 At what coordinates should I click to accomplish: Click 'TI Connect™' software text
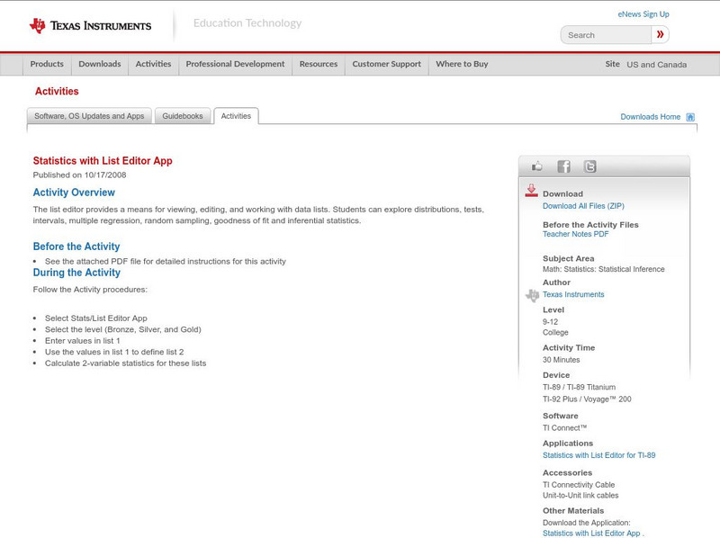coord(565,428)
